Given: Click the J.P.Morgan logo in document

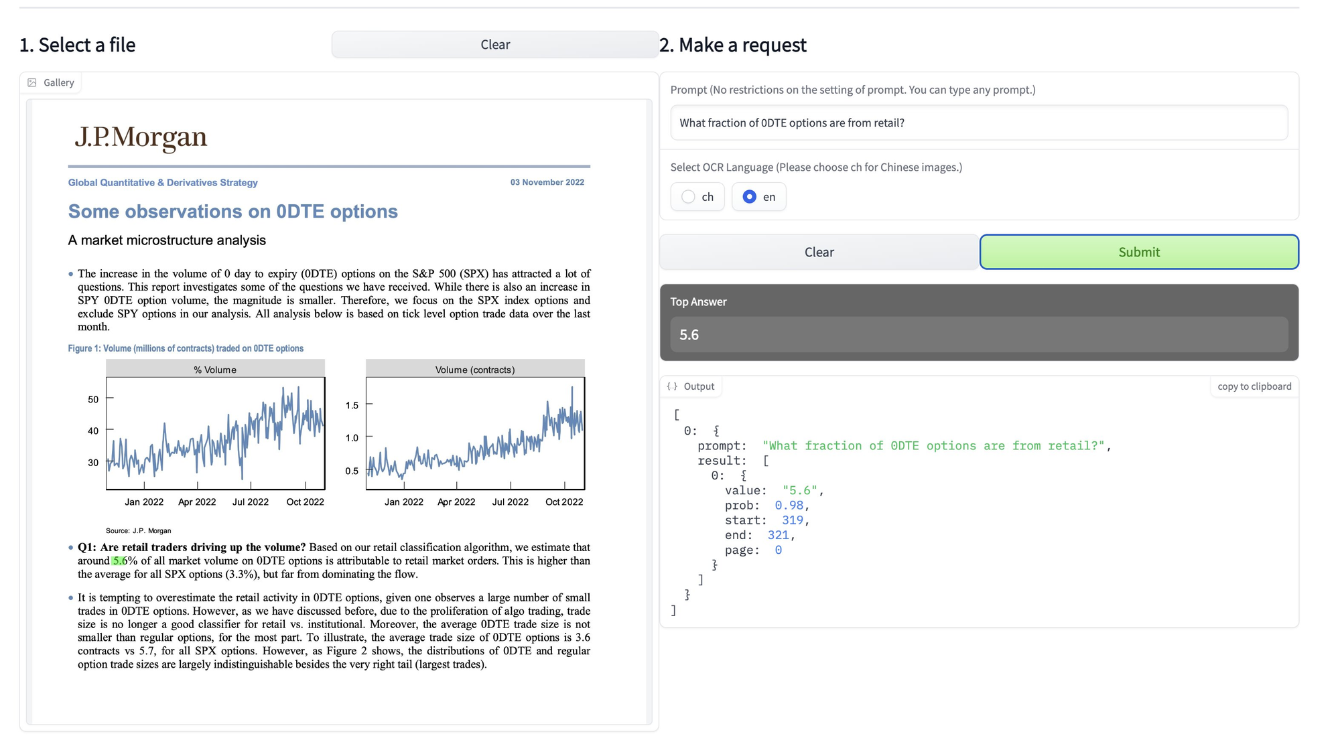Looking at the screenshot, I should (141, 137).
